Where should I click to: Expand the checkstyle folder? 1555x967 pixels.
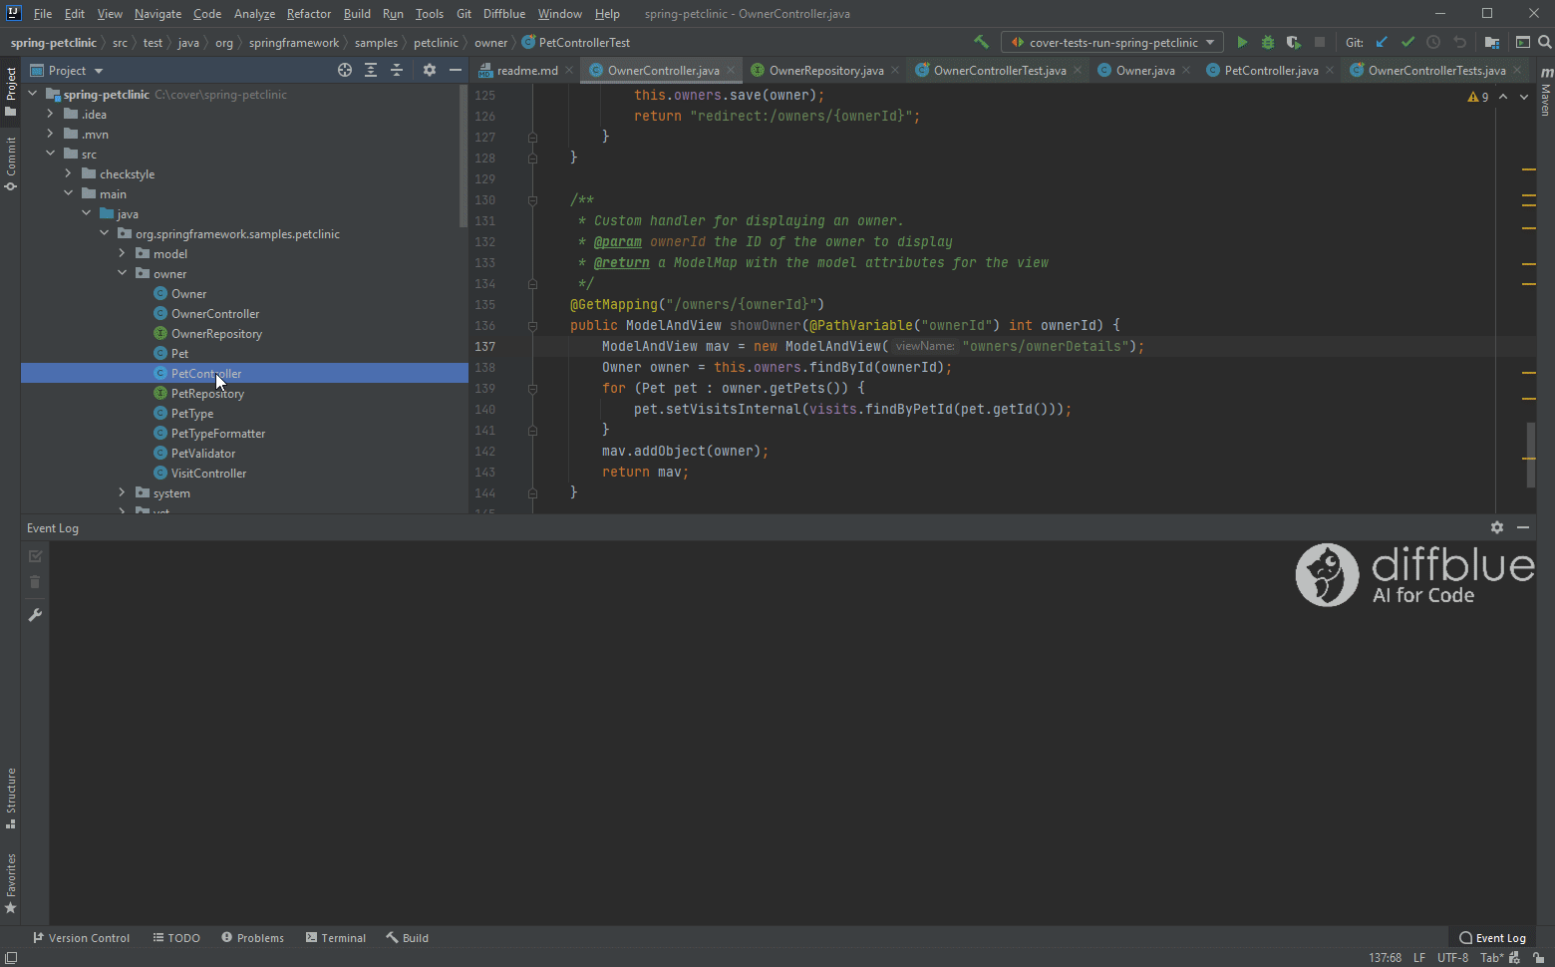[x=68, y=173]
